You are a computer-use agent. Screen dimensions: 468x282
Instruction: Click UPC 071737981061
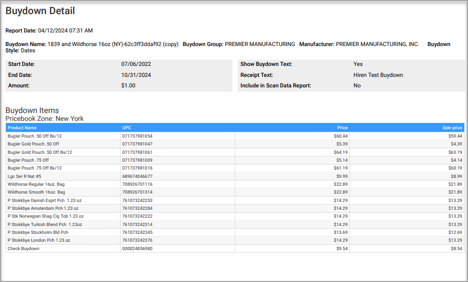pos(137,152)
